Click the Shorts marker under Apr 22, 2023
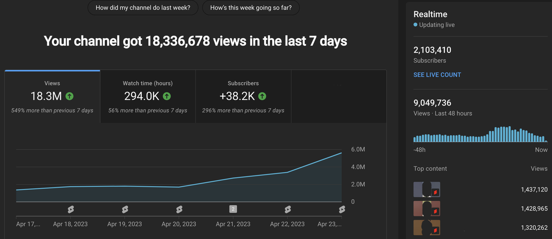 coord(287,210)
